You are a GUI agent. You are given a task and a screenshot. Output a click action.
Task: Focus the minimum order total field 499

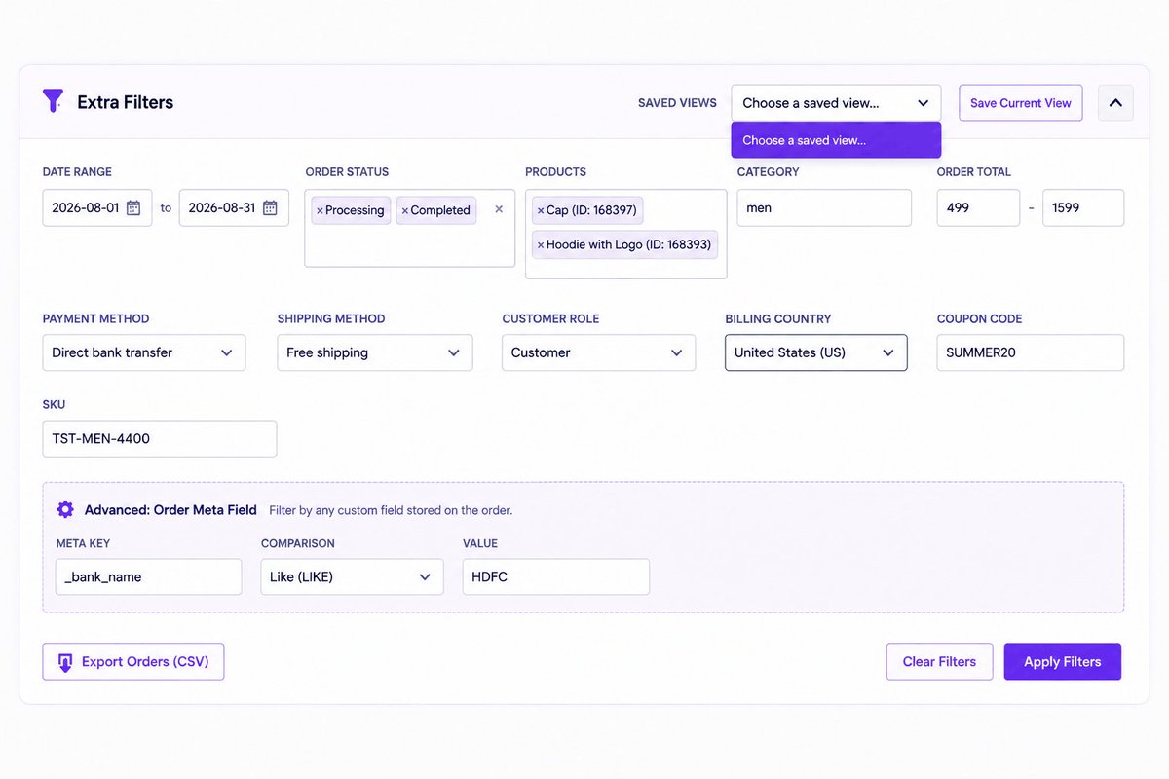coord(978,207)
